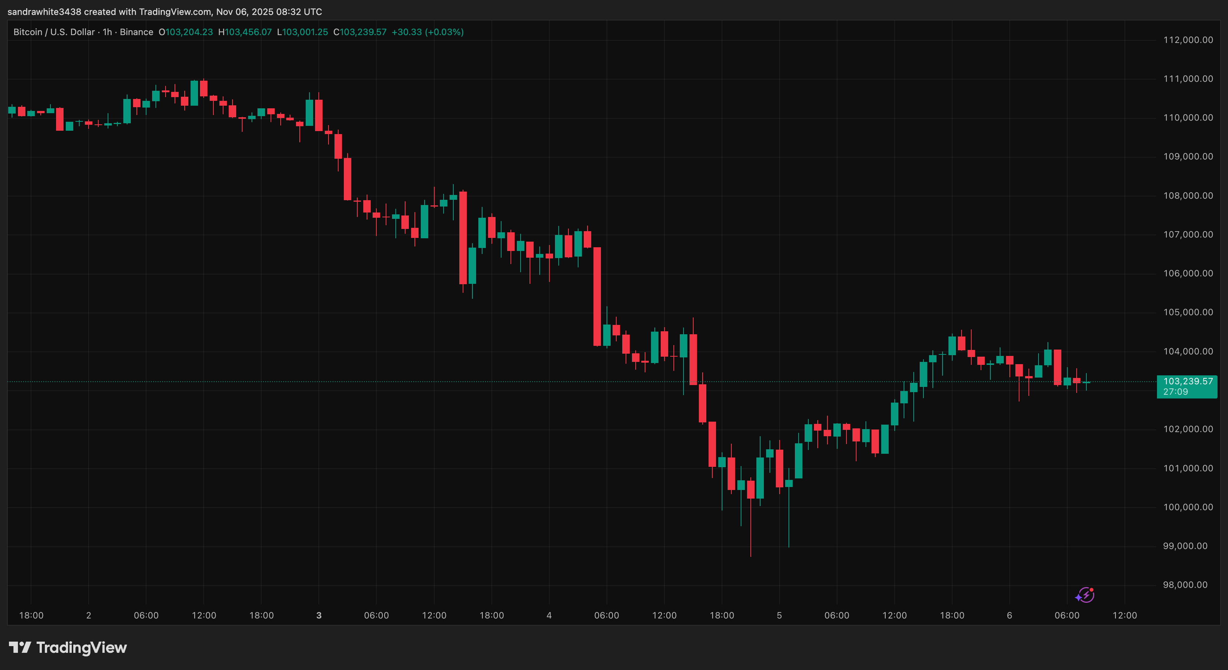The image size is (1228, 670).
Task: Click the blue star of the AI assistant badge
Action: (x=1079, y=598)
